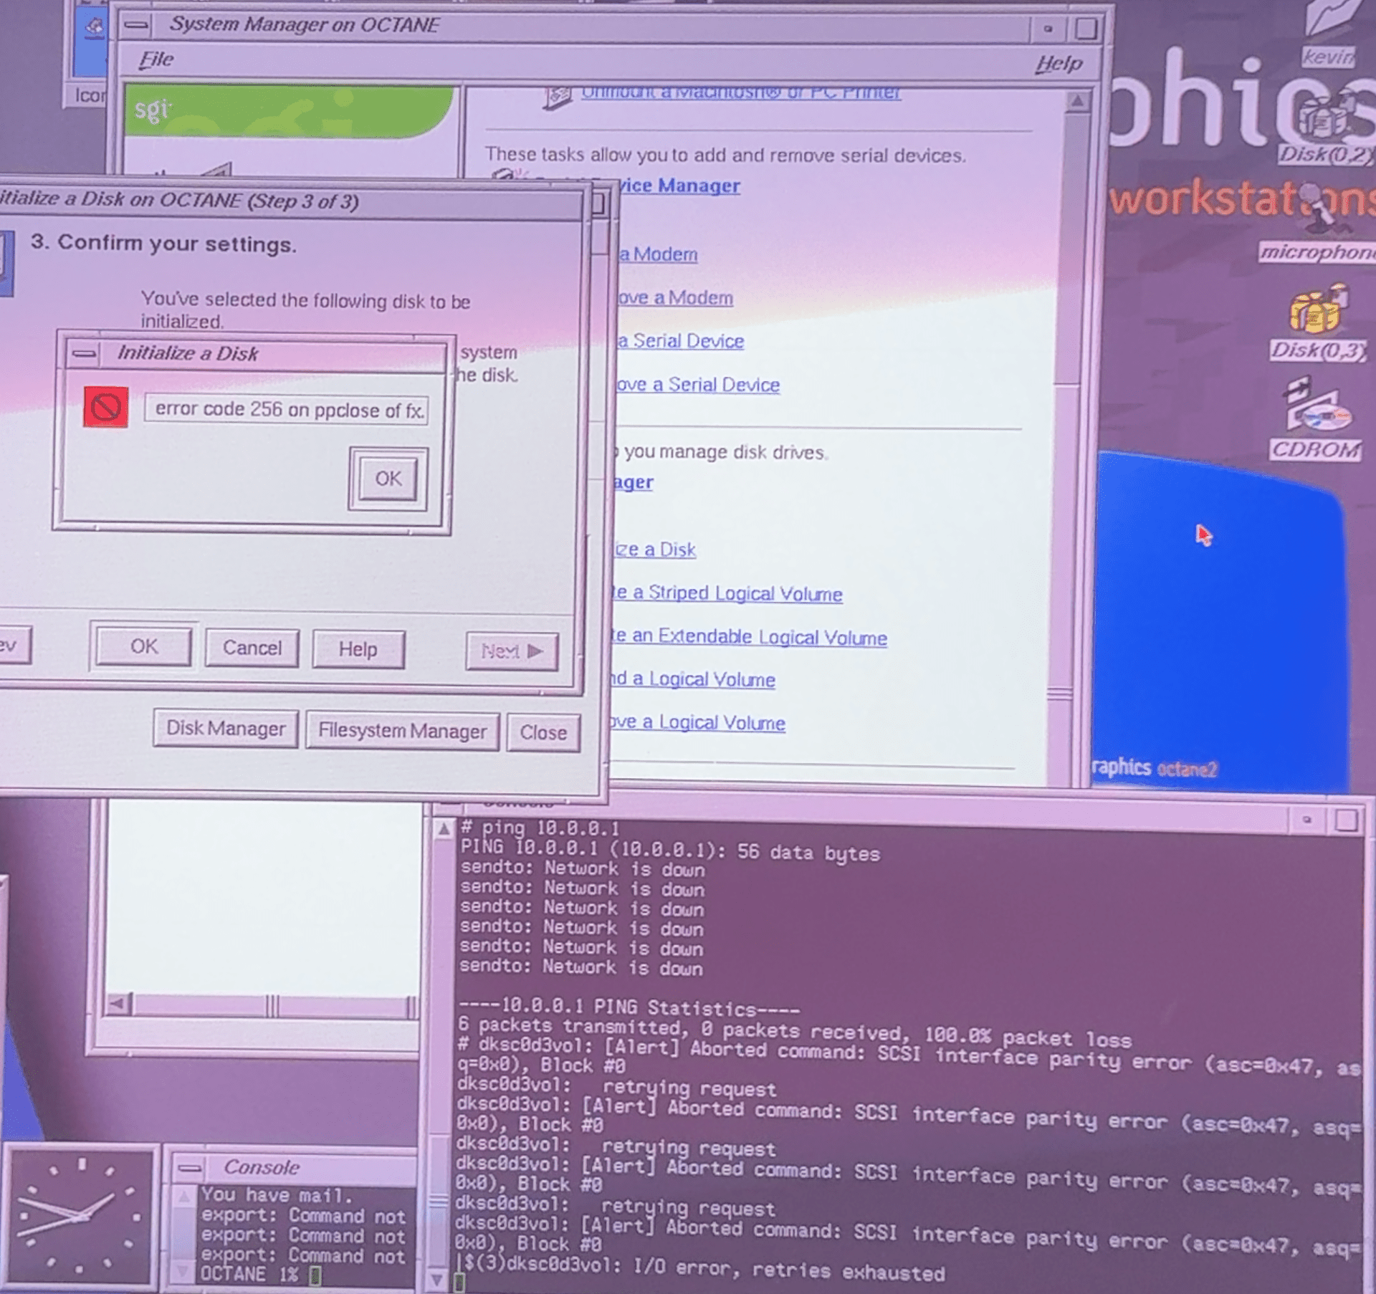Open Filesystem Manager

pos(402,731)
